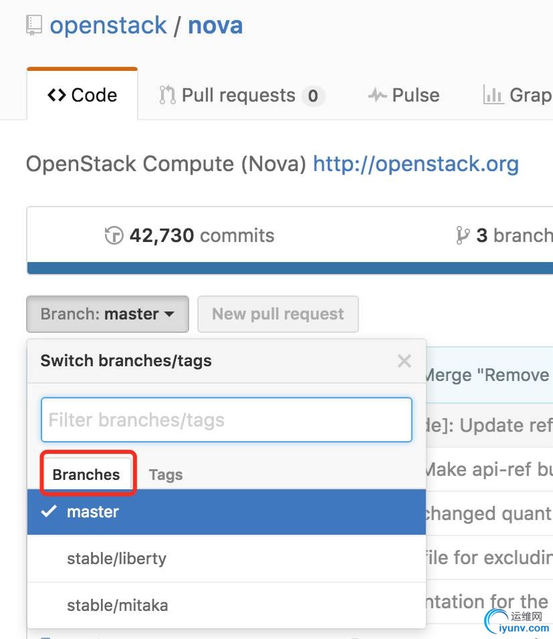Click the git branch icon
553x639 pixels.
click(x=463, y=235)
